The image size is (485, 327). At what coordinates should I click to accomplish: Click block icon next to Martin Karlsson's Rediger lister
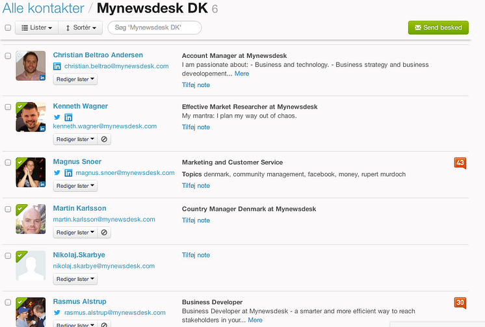click(104, 232)
